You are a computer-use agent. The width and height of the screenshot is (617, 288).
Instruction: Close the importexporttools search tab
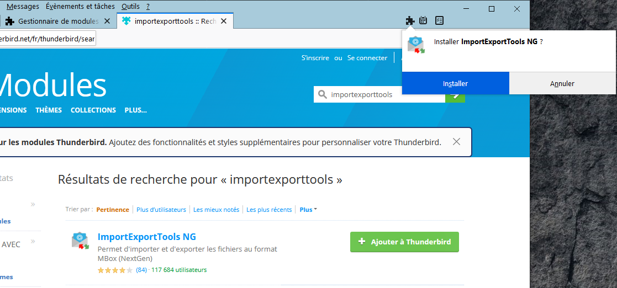[224, 21]
